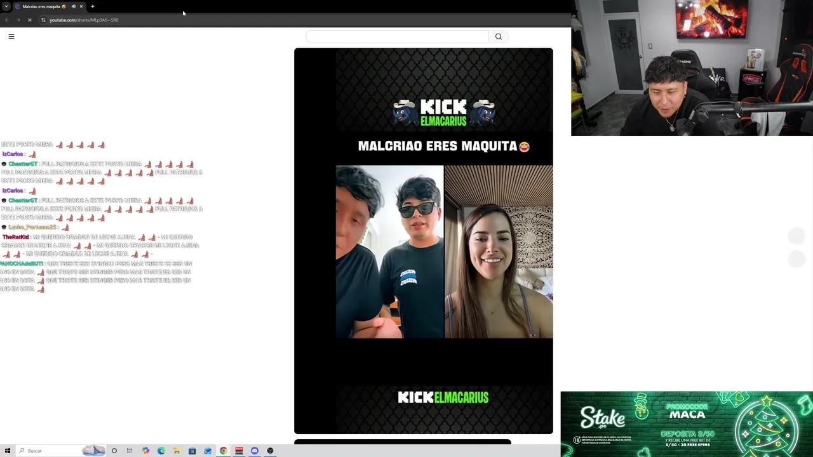Open Discord from the taskbar
Screen dimensions: 813x457
coord(255,451)
